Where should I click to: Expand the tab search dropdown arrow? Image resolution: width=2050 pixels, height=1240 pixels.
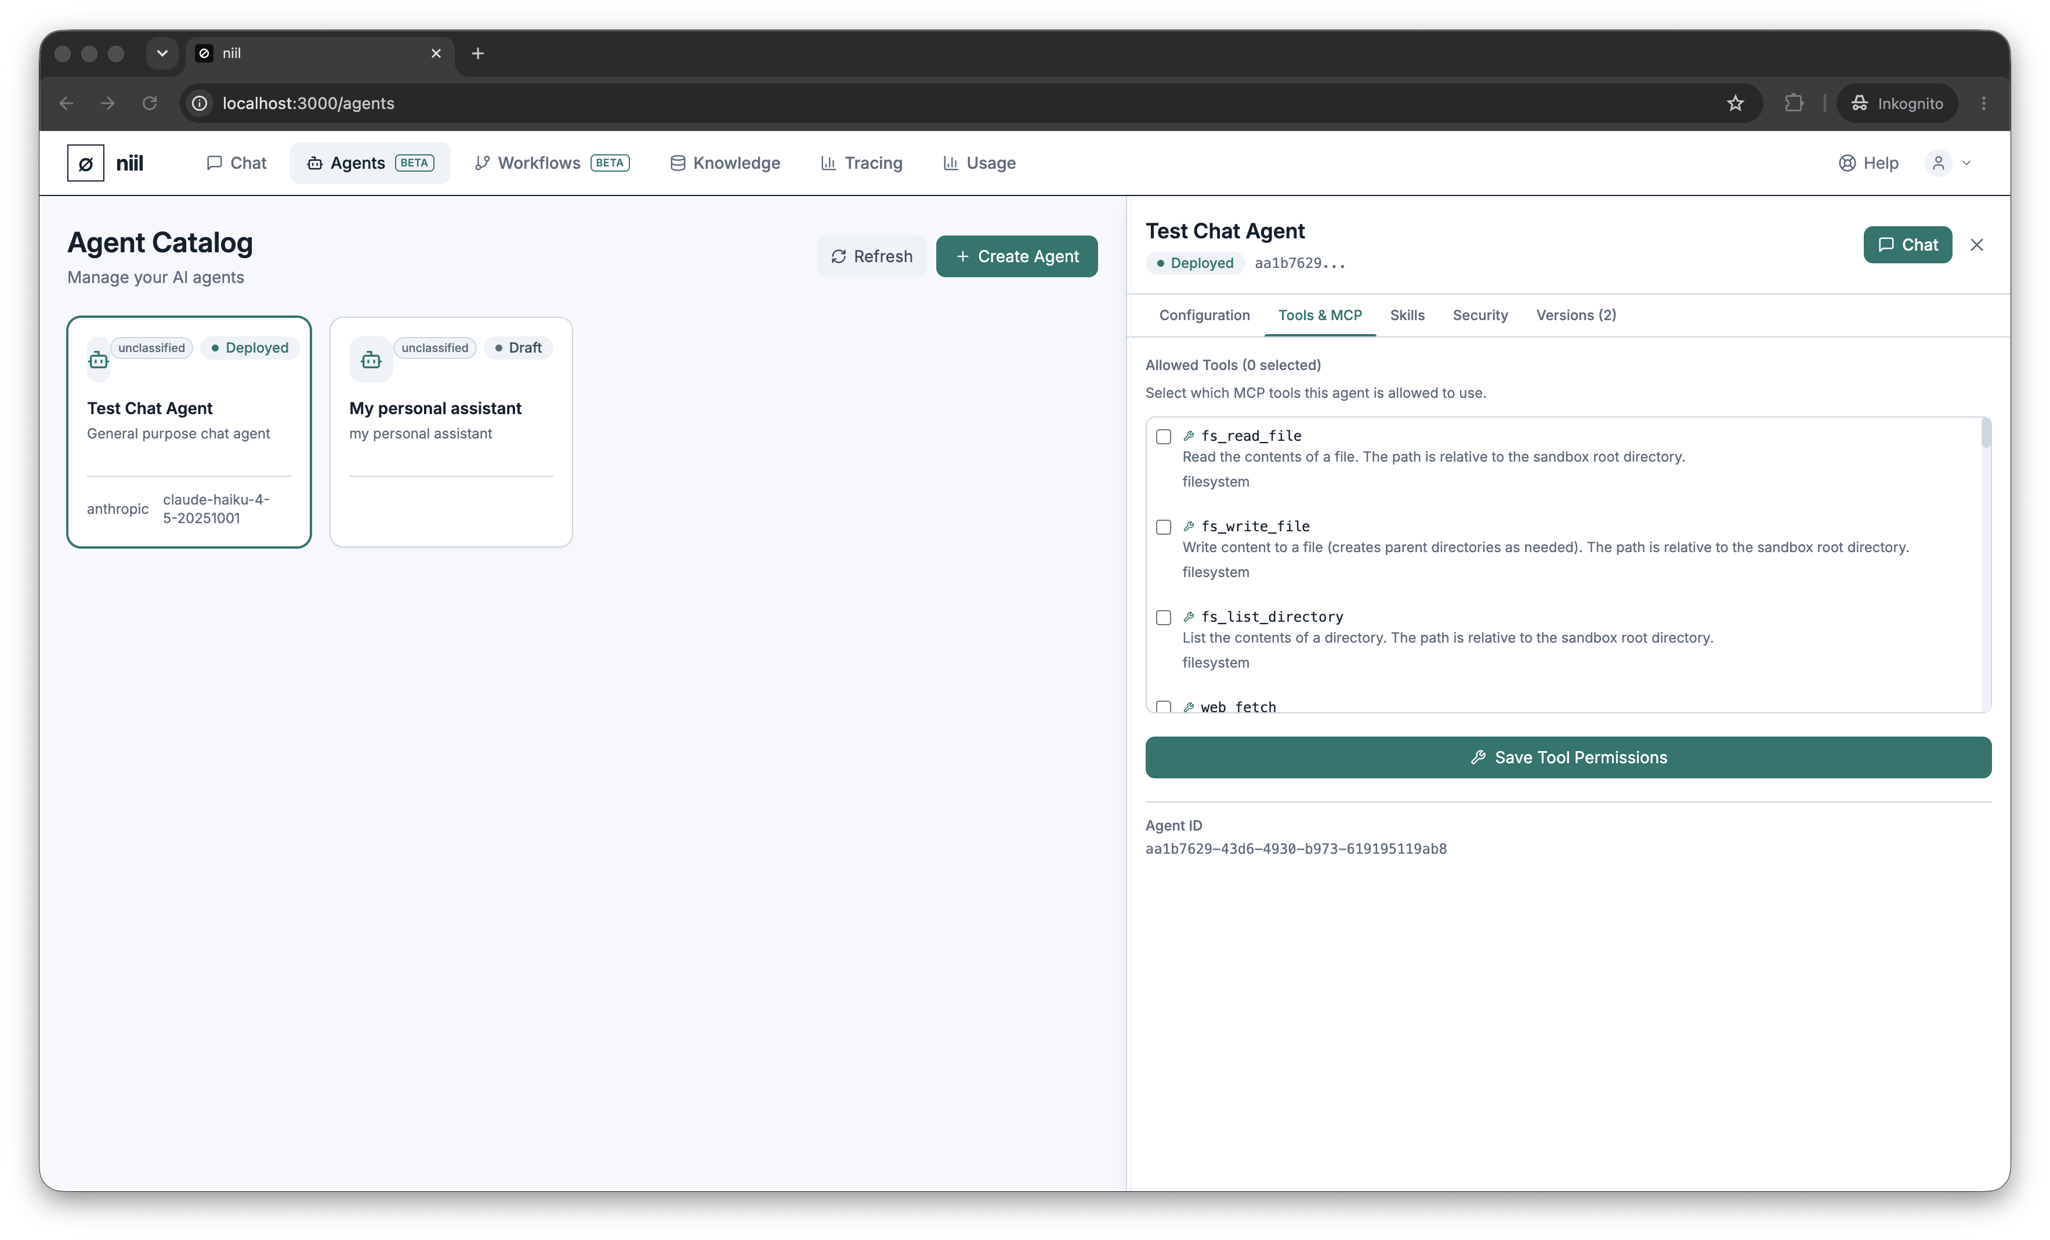(x=162, y=53)
